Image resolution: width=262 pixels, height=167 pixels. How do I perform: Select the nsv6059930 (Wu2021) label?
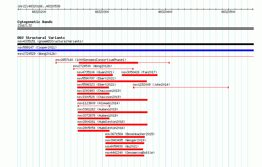click(122, 146)
